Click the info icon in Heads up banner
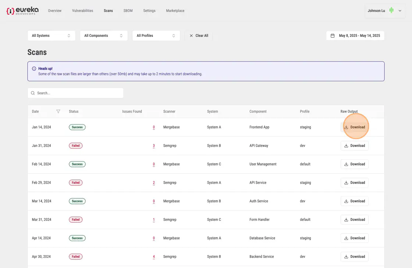The height and width of the screenshot is (268, 412). 34,69
